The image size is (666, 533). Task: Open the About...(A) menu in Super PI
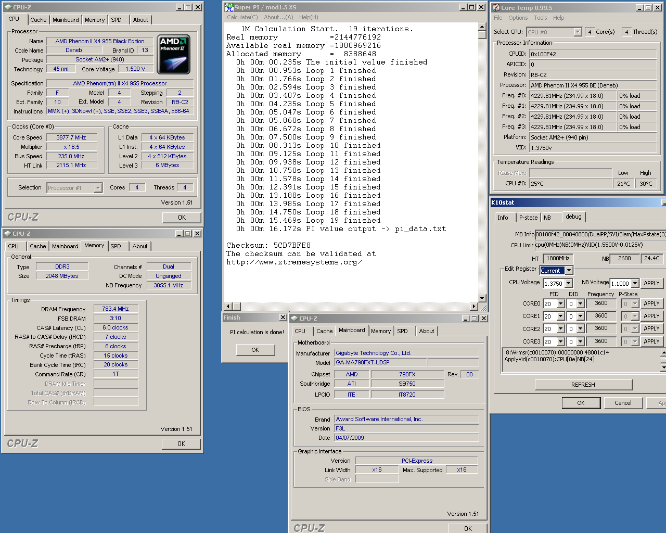pyautogui.click(x=278, y=17)
